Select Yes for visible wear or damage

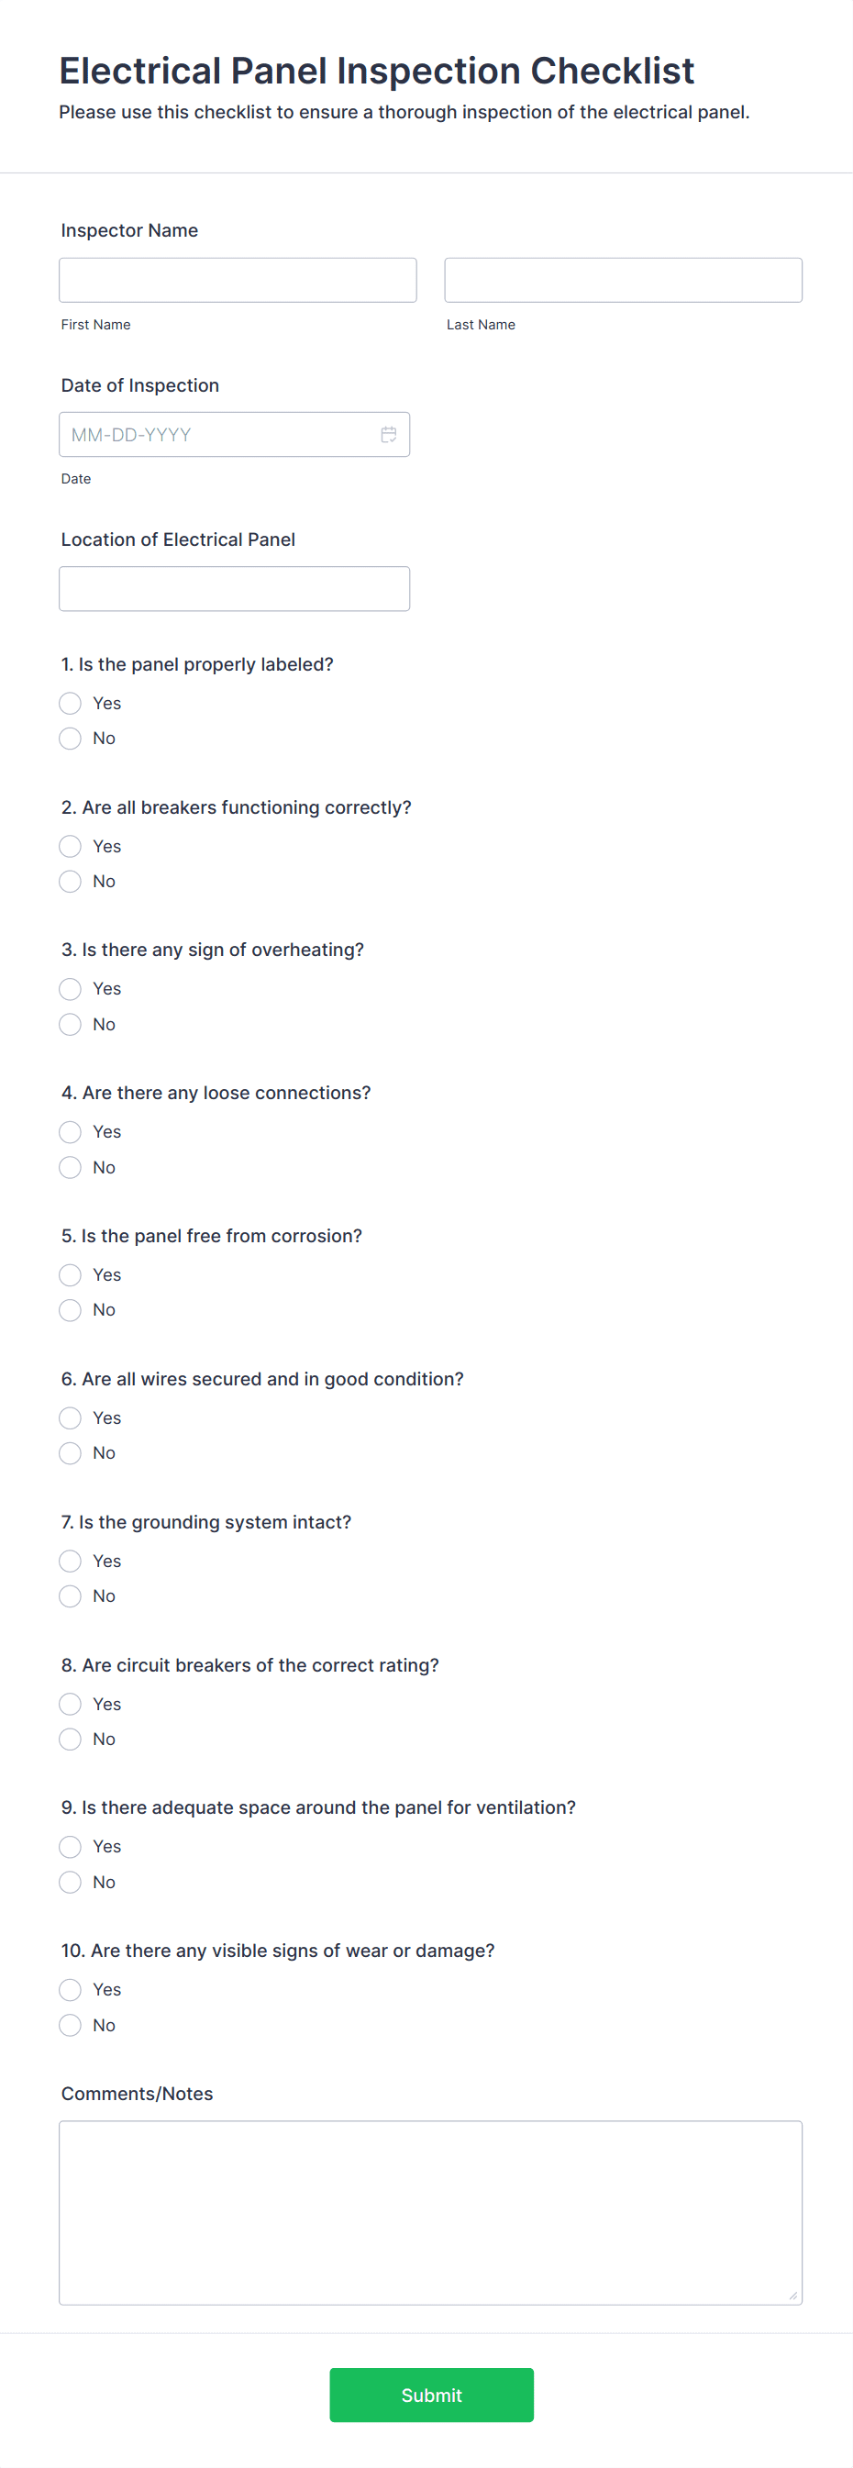(69, 1989)
